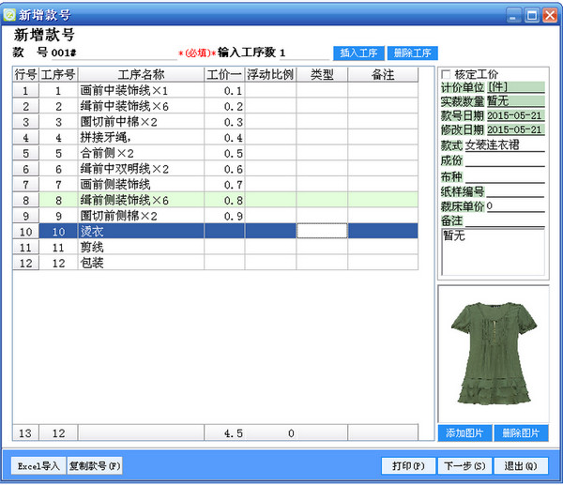
Task: Click 删除图片 to remove the picture
Action: 520,432
